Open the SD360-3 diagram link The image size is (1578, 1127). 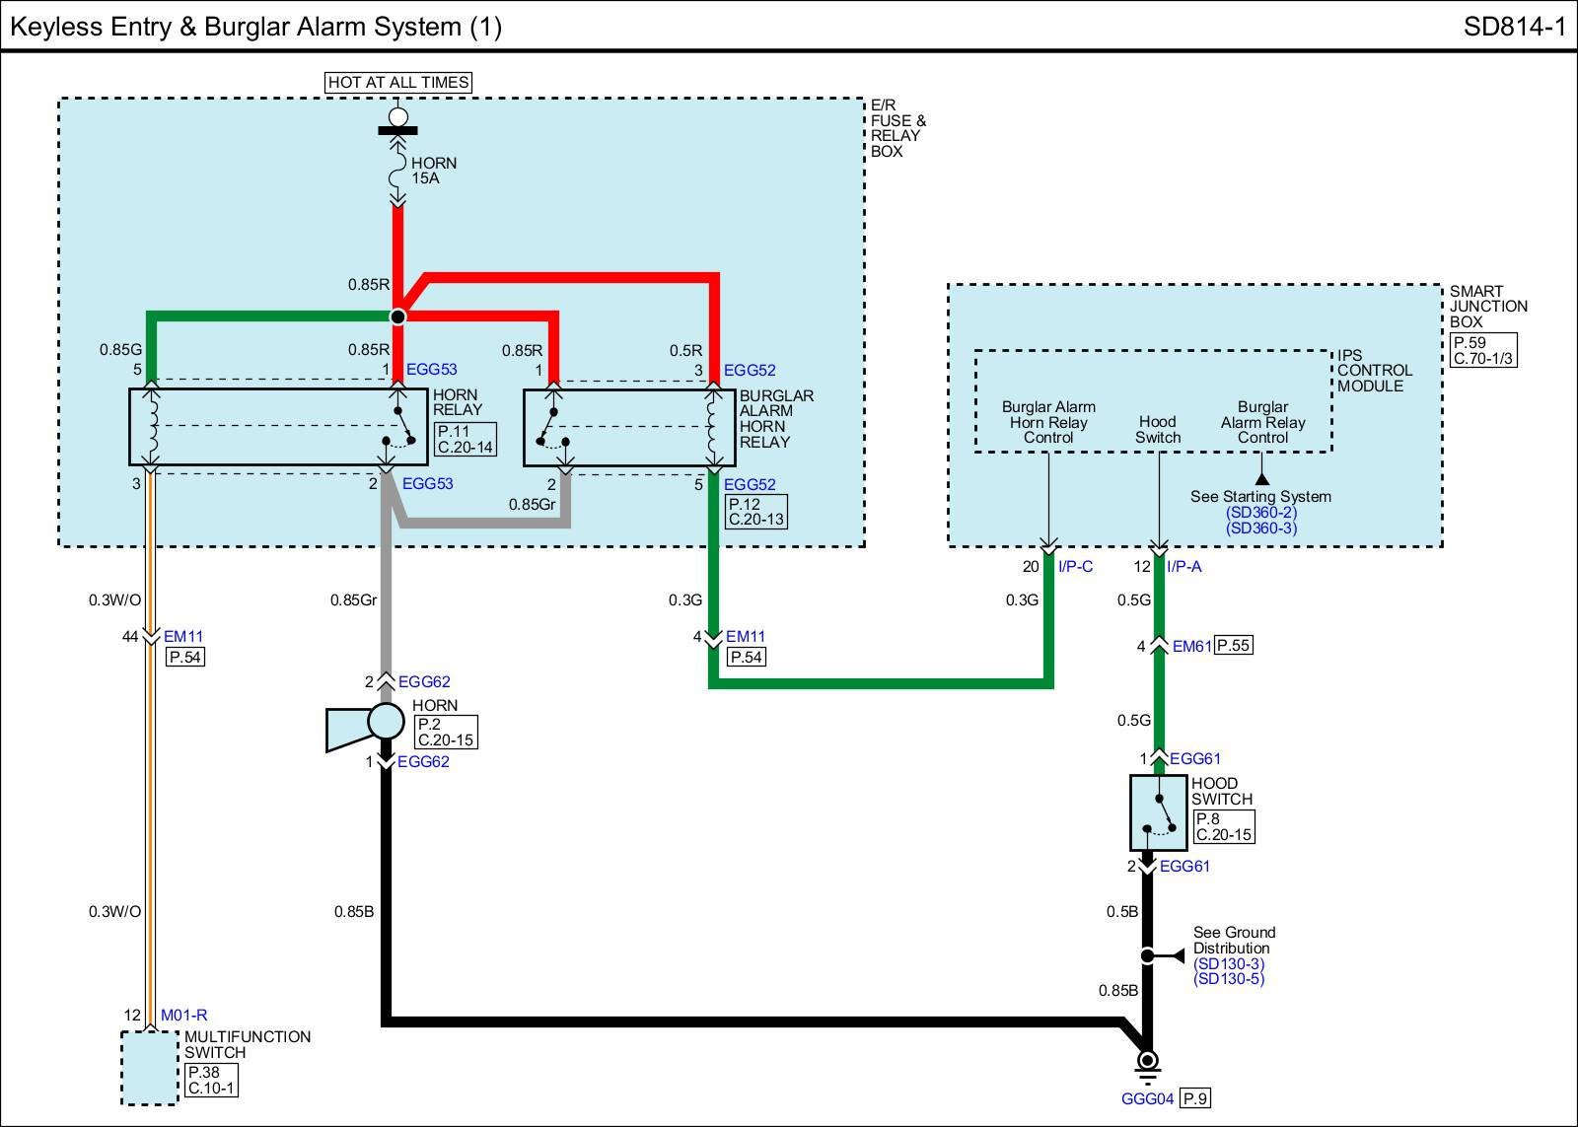pos(1260,528)
